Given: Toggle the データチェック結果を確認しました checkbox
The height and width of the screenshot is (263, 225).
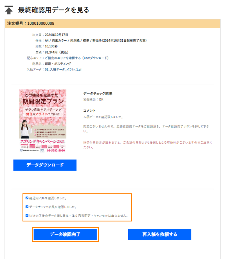Looking at the screenshot, I should pyautogui.click(x=27, y=207).
